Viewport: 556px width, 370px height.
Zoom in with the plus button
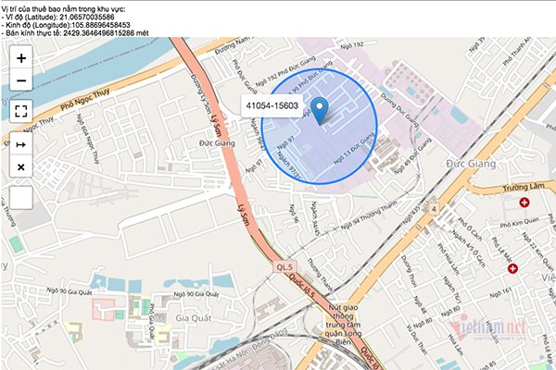(21, 57)
